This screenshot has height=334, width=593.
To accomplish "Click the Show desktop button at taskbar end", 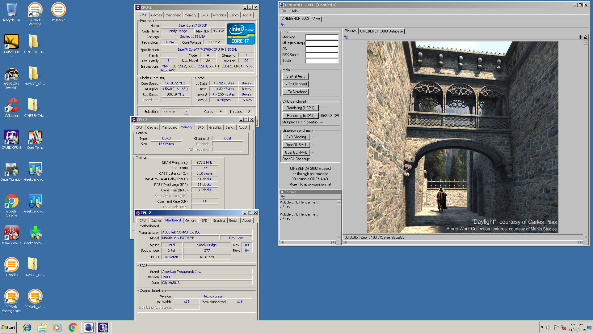I will pos(590,328).
